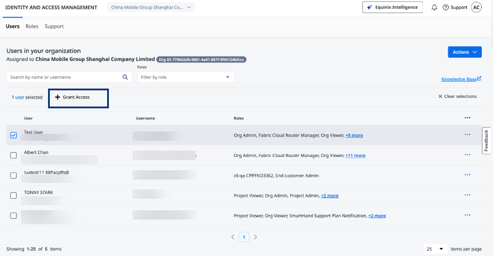494x256 pixels.
Task: Open the Filter by role dropdown
Action: point(185,77)
